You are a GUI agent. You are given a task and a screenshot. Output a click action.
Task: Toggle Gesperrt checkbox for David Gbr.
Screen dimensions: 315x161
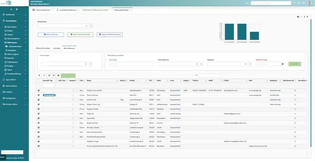click(x=73, y=118)
